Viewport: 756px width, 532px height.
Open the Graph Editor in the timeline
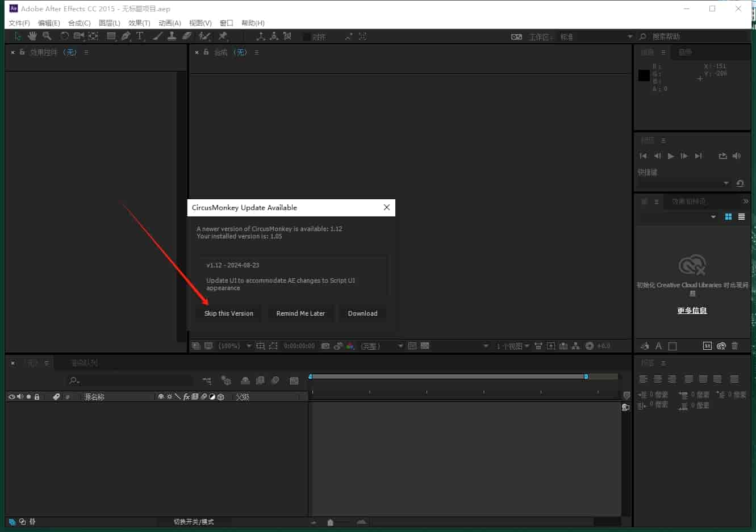click(294, 381)
